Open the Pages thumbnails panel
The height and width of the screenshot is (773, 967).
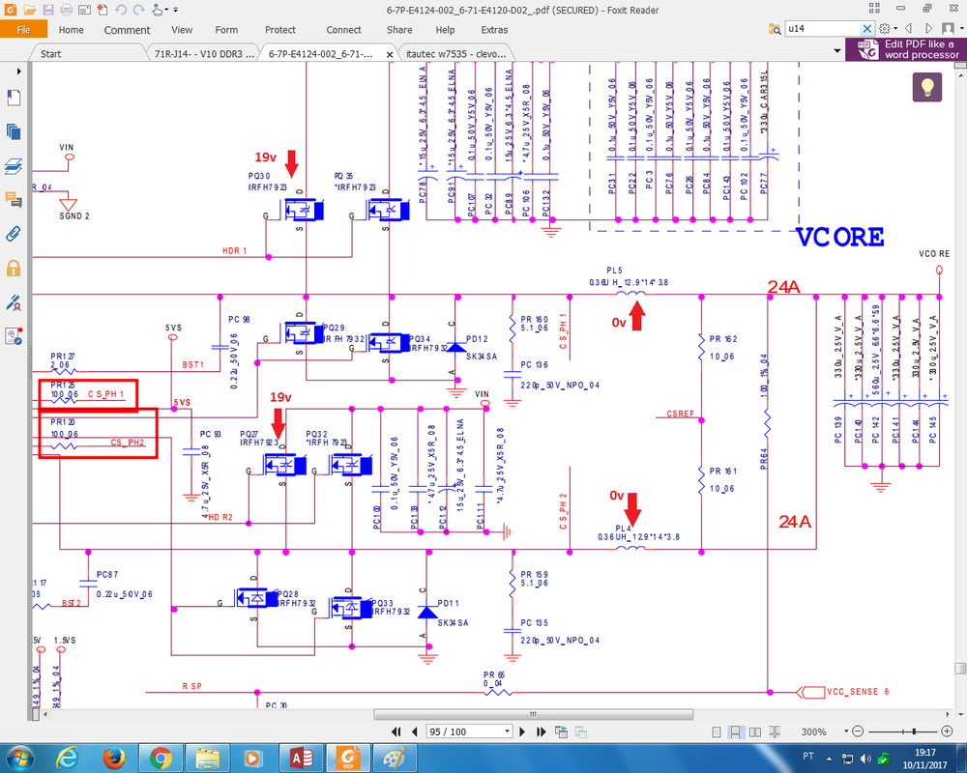click(x=14, y=131)
